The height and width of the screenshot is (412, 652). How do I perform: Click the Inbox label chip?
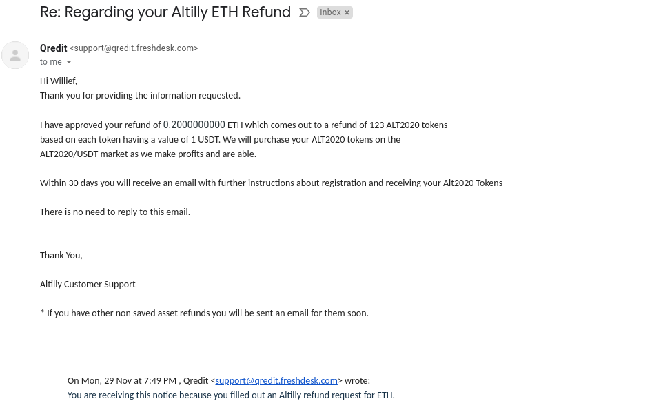(x=330, y=12)
